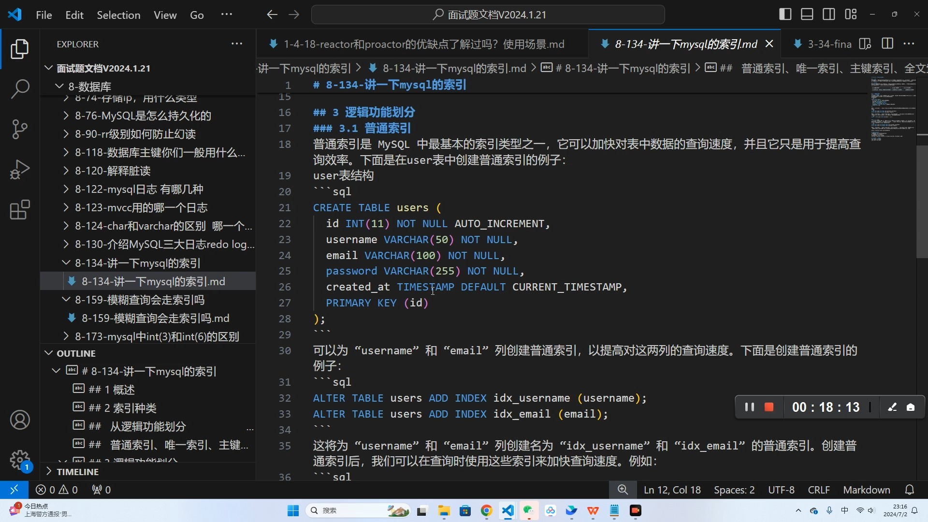928x522 pixels.
Task: Expand the 8-76-MySQL是怎么持久化的 folder
Action: (x=147, y=116)
